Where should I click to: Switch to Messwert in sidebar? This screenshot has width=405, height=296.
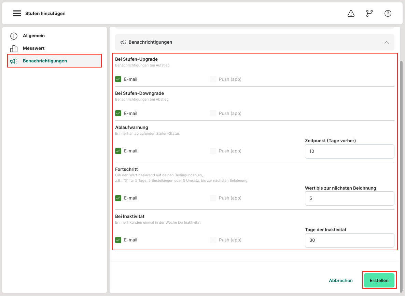click(x=34, y=48)
